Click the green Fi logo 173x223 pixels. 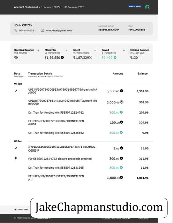point(147,7)
